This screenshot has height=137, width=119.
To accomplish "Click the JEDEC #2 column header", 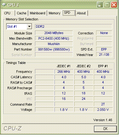I will pos(83,66).
